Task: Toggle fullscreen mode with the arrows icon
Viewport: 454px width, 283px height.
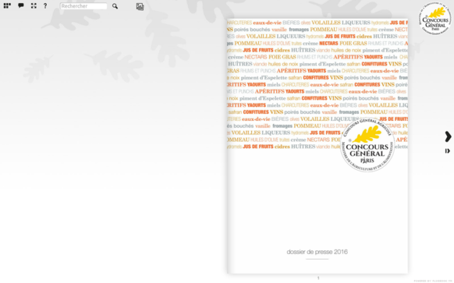Action: tap(33, 6)
